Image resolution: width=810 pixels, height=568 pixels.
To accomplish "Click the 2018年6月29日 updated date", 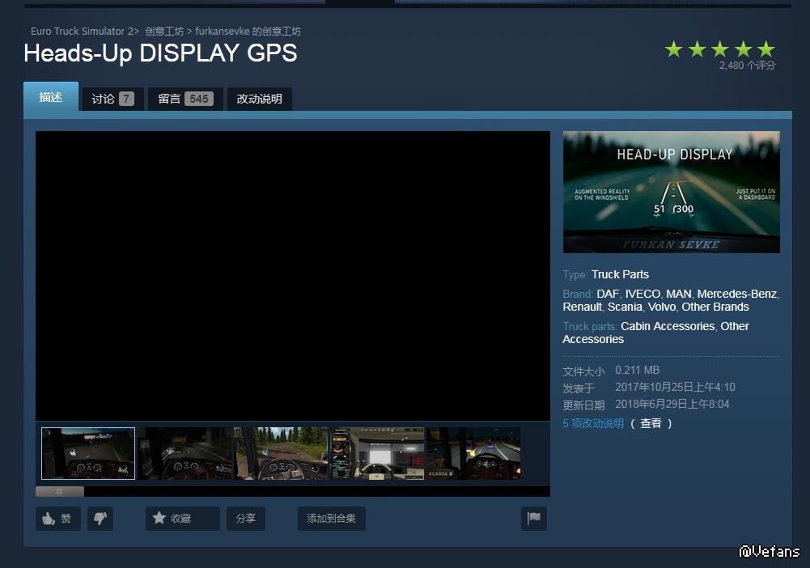I will point(672,405).
